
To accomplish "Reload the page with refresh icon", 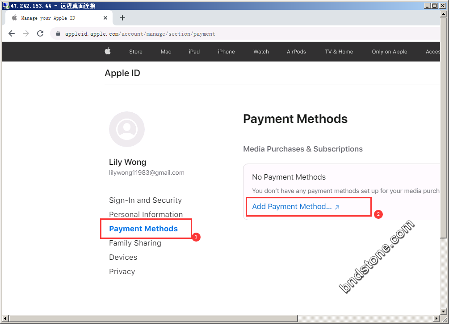I will pos(40,33).
